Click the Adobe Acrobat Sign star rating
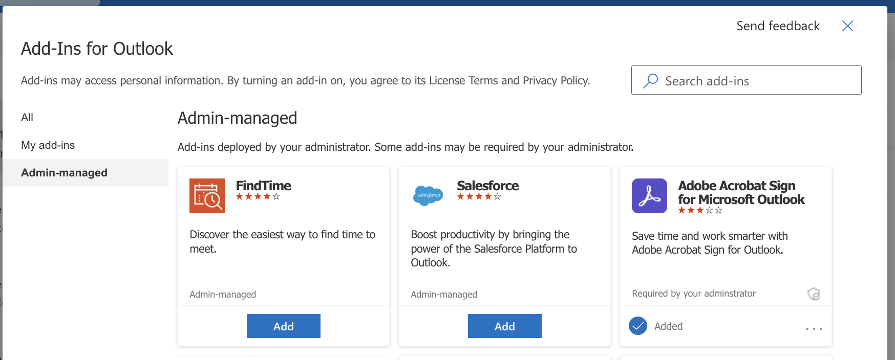 tap(700, 210)
